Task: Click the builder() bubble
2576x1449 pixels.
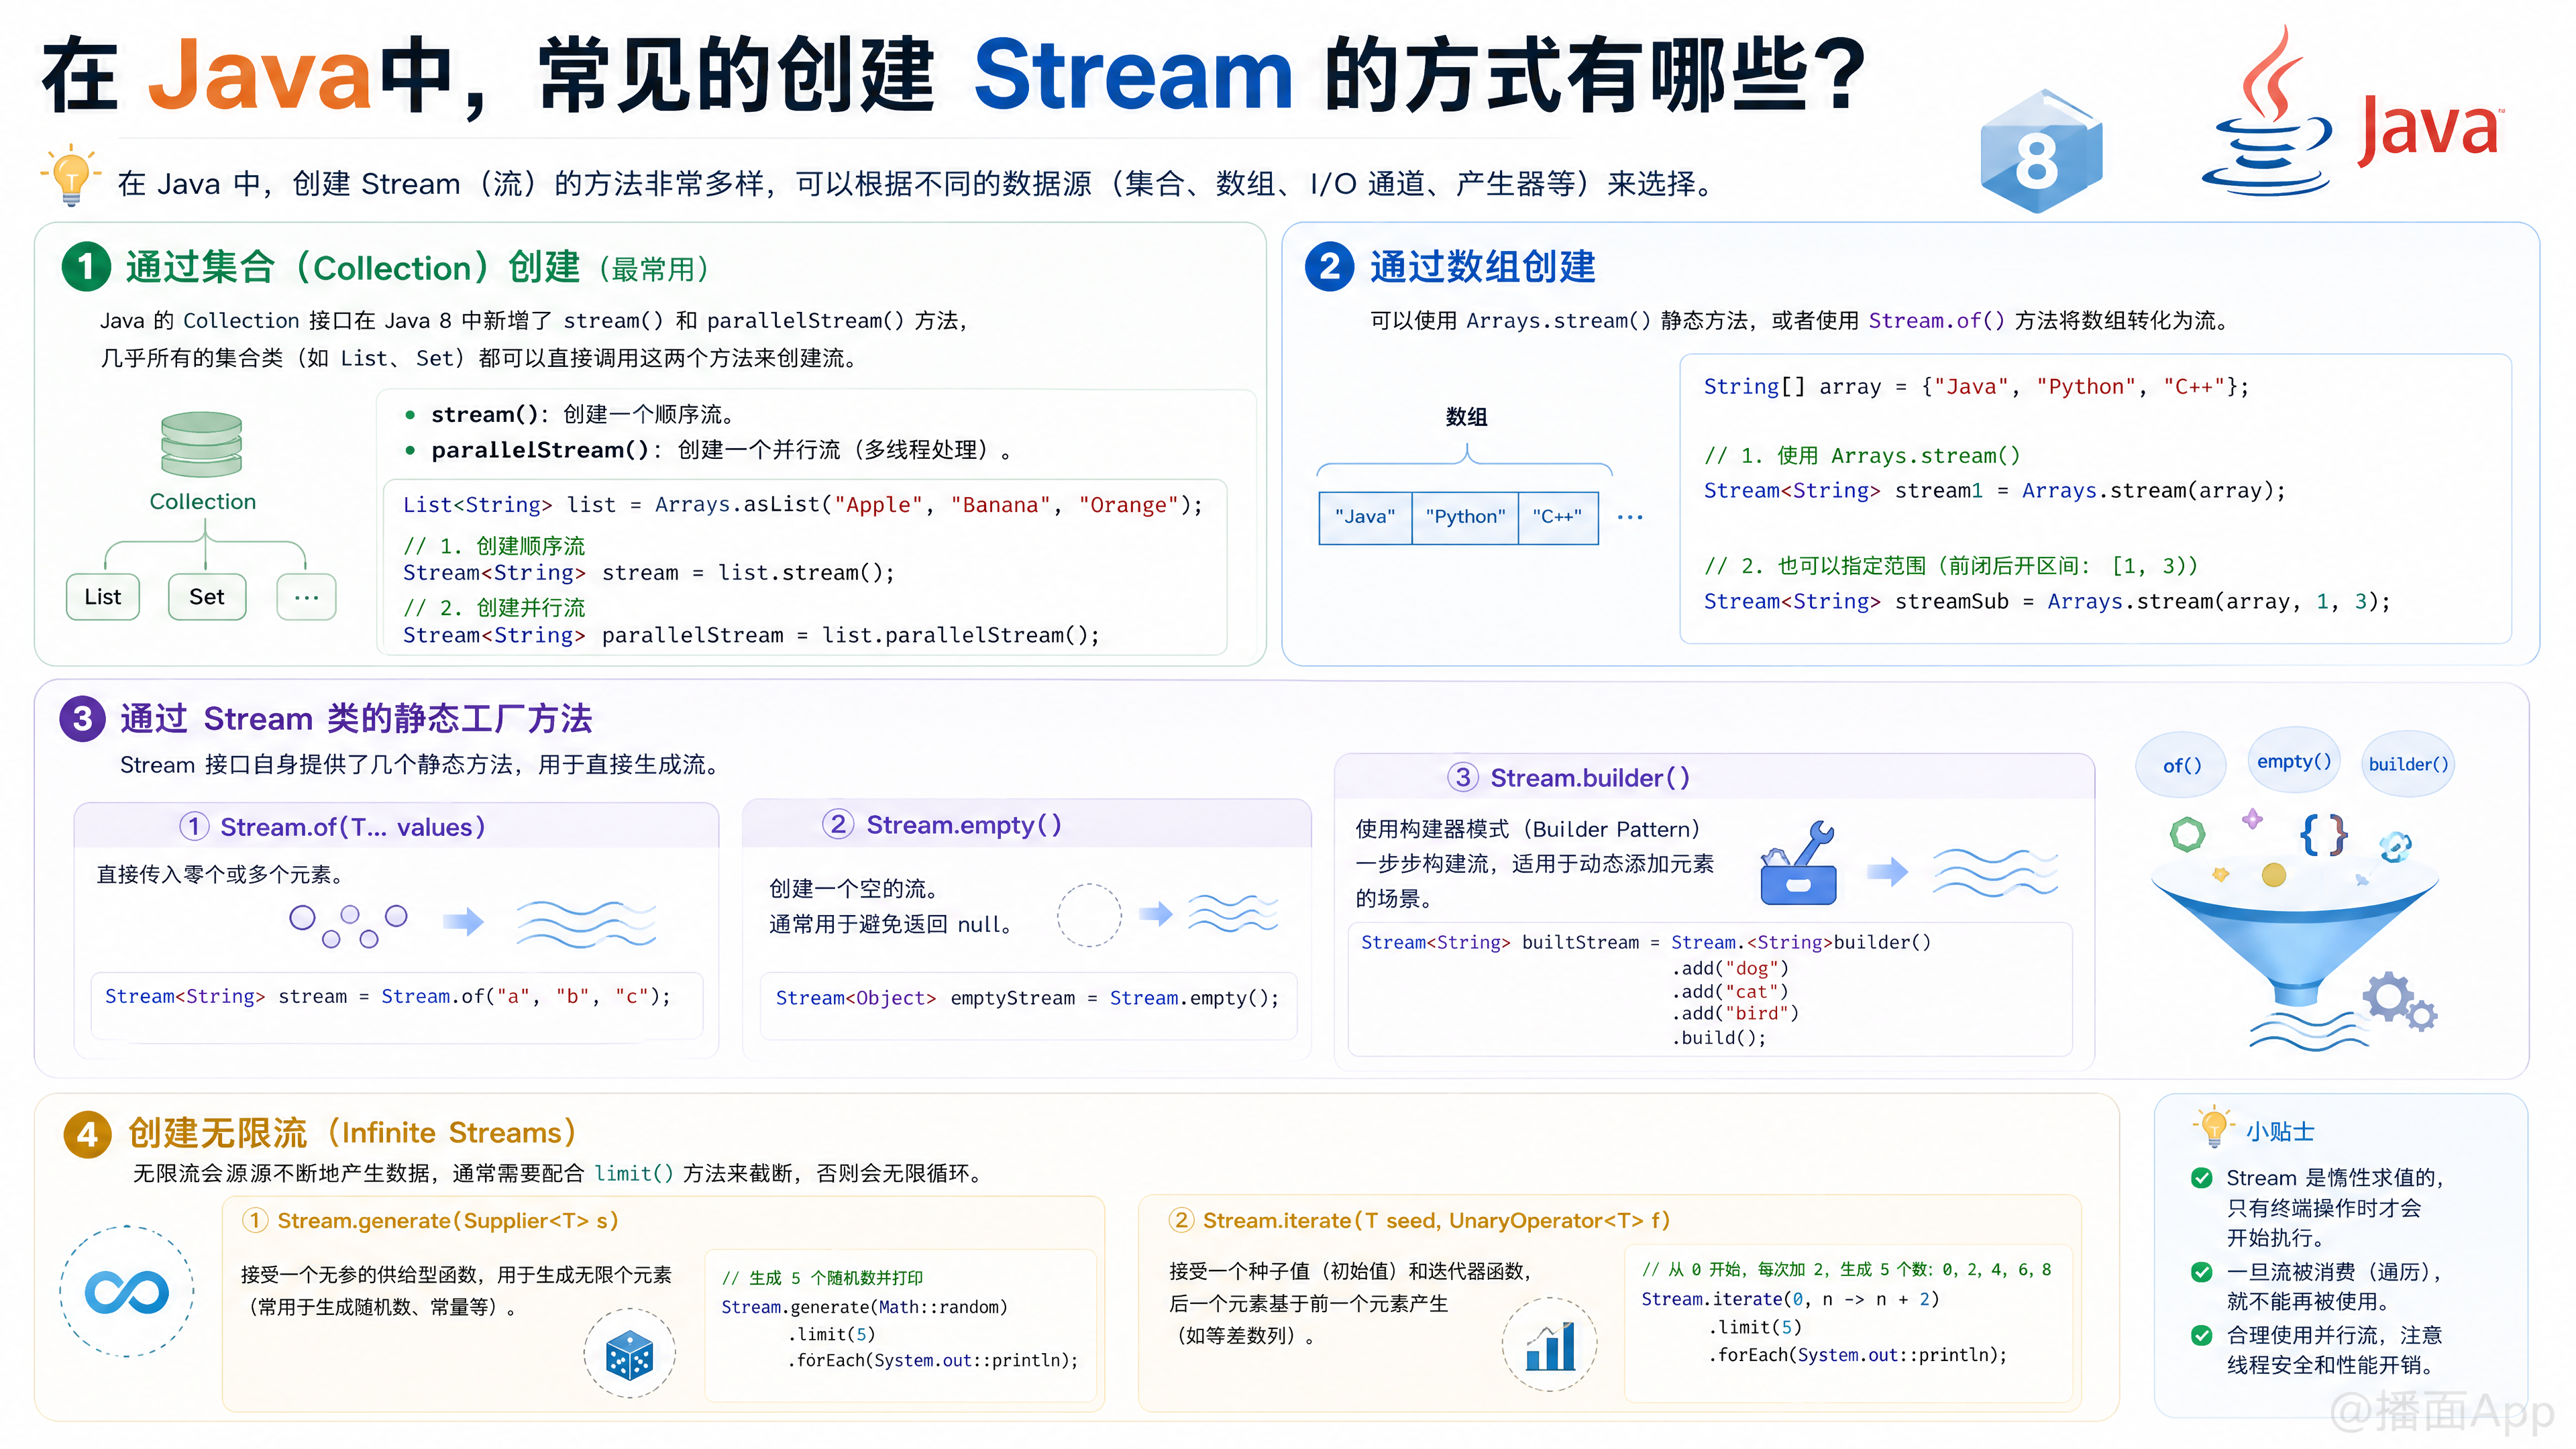Action: [2408, 764]
